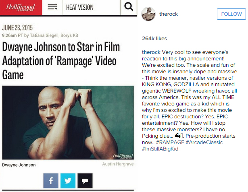The height and width of the screenshot is (192, 248).
Task: Open the Heat Vision section tab
Action: click(80, 7)
